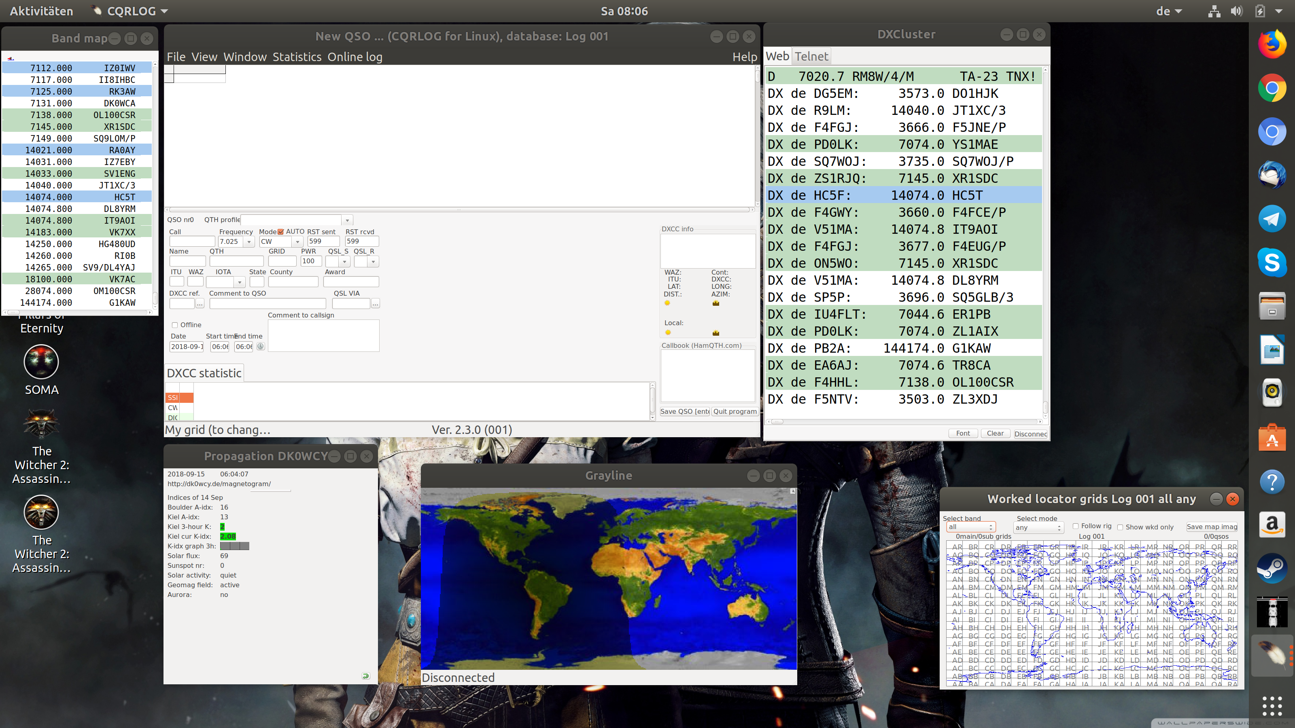Open the QSL_S dropdown
The image size is (1295, 728).
tap(344, 262)
